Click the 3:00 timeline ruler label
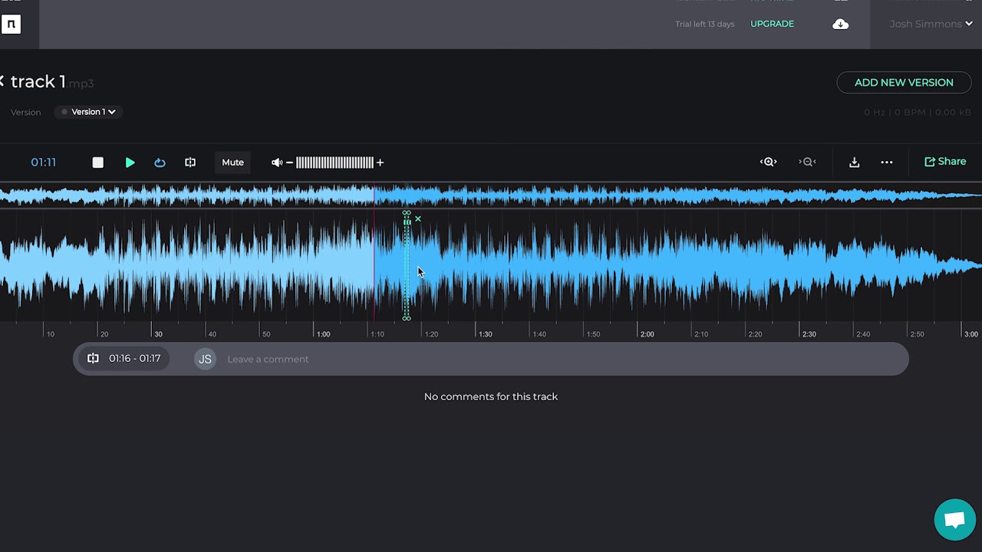 pyautogui.click(x=971, y=334)
